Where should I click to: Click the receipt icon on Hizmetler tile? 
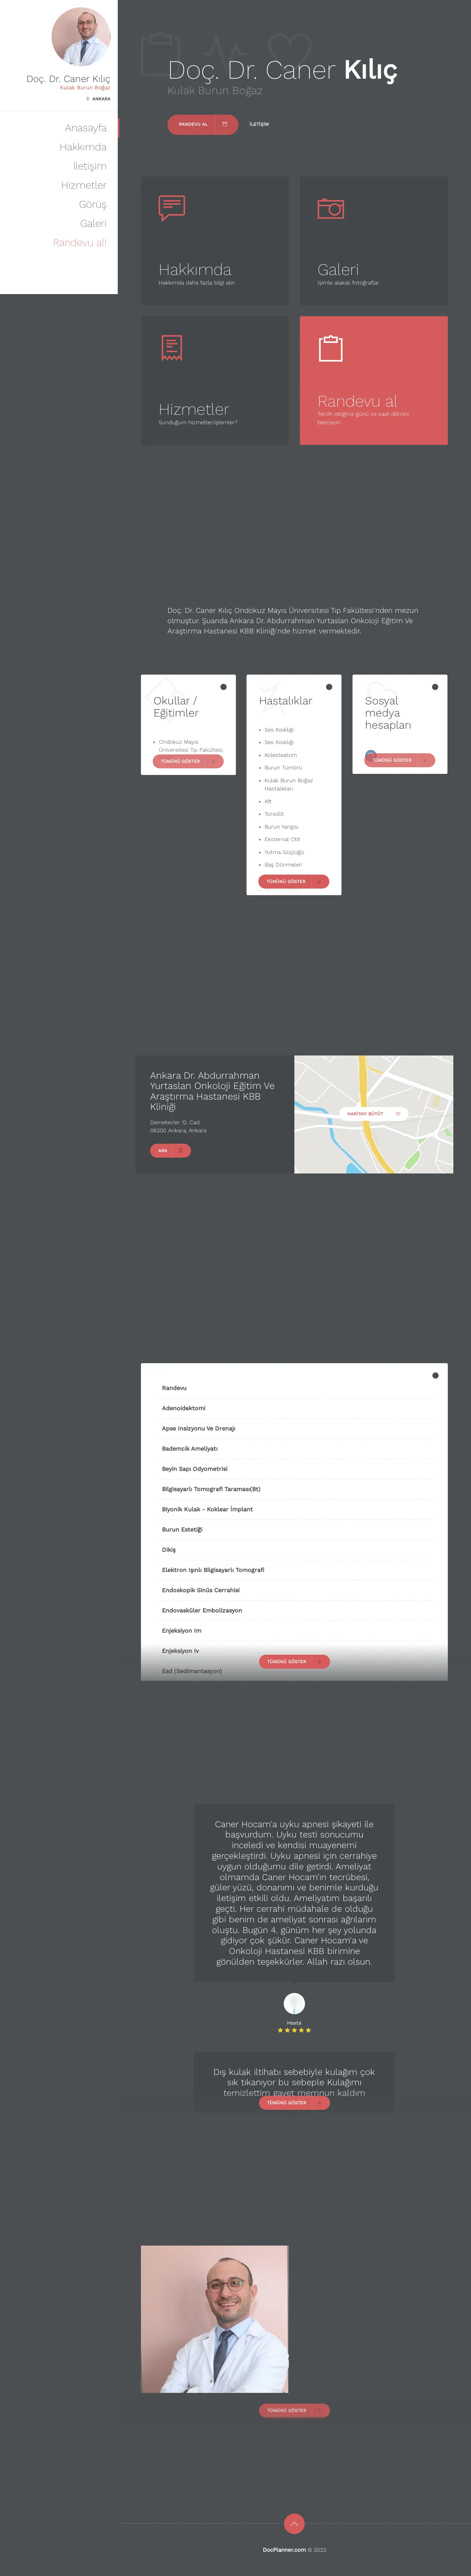click(x=172, y=348)
